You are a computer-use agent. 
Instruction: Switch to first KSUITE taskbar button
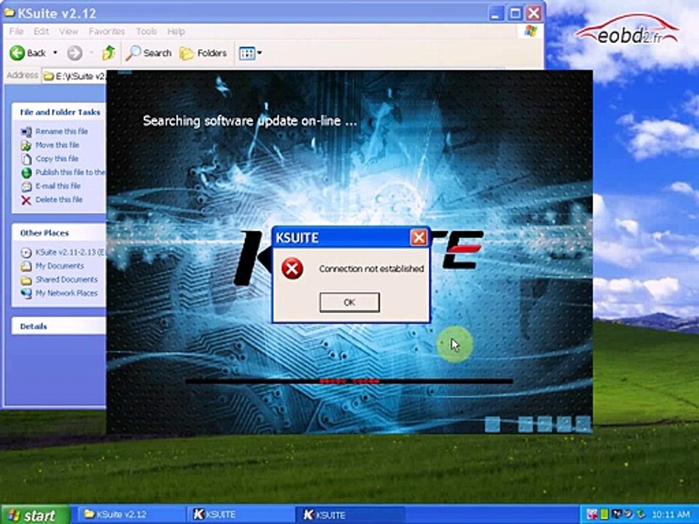240,515
